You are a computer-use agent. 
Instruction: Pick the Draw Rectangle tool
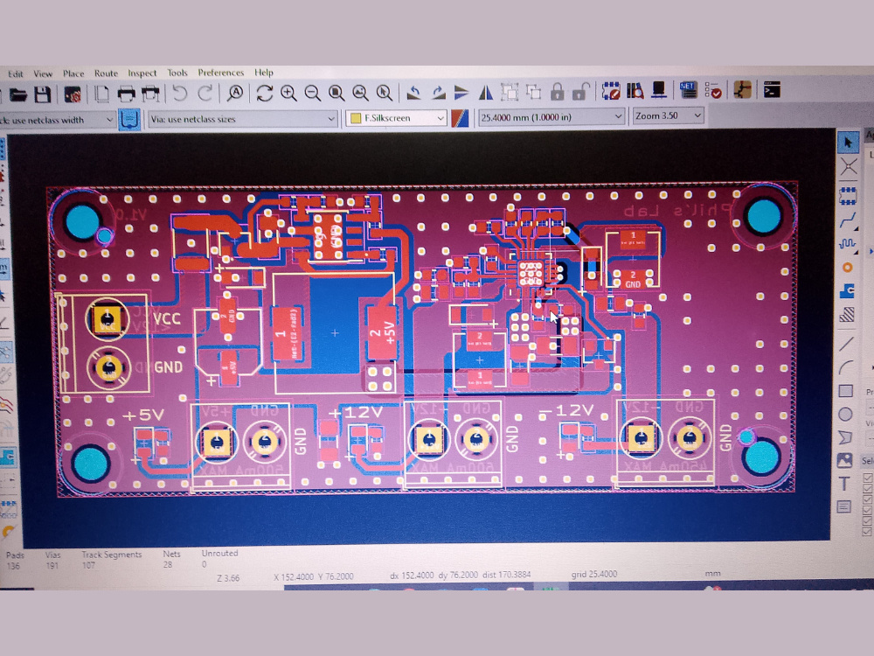(x=846, y=391)
